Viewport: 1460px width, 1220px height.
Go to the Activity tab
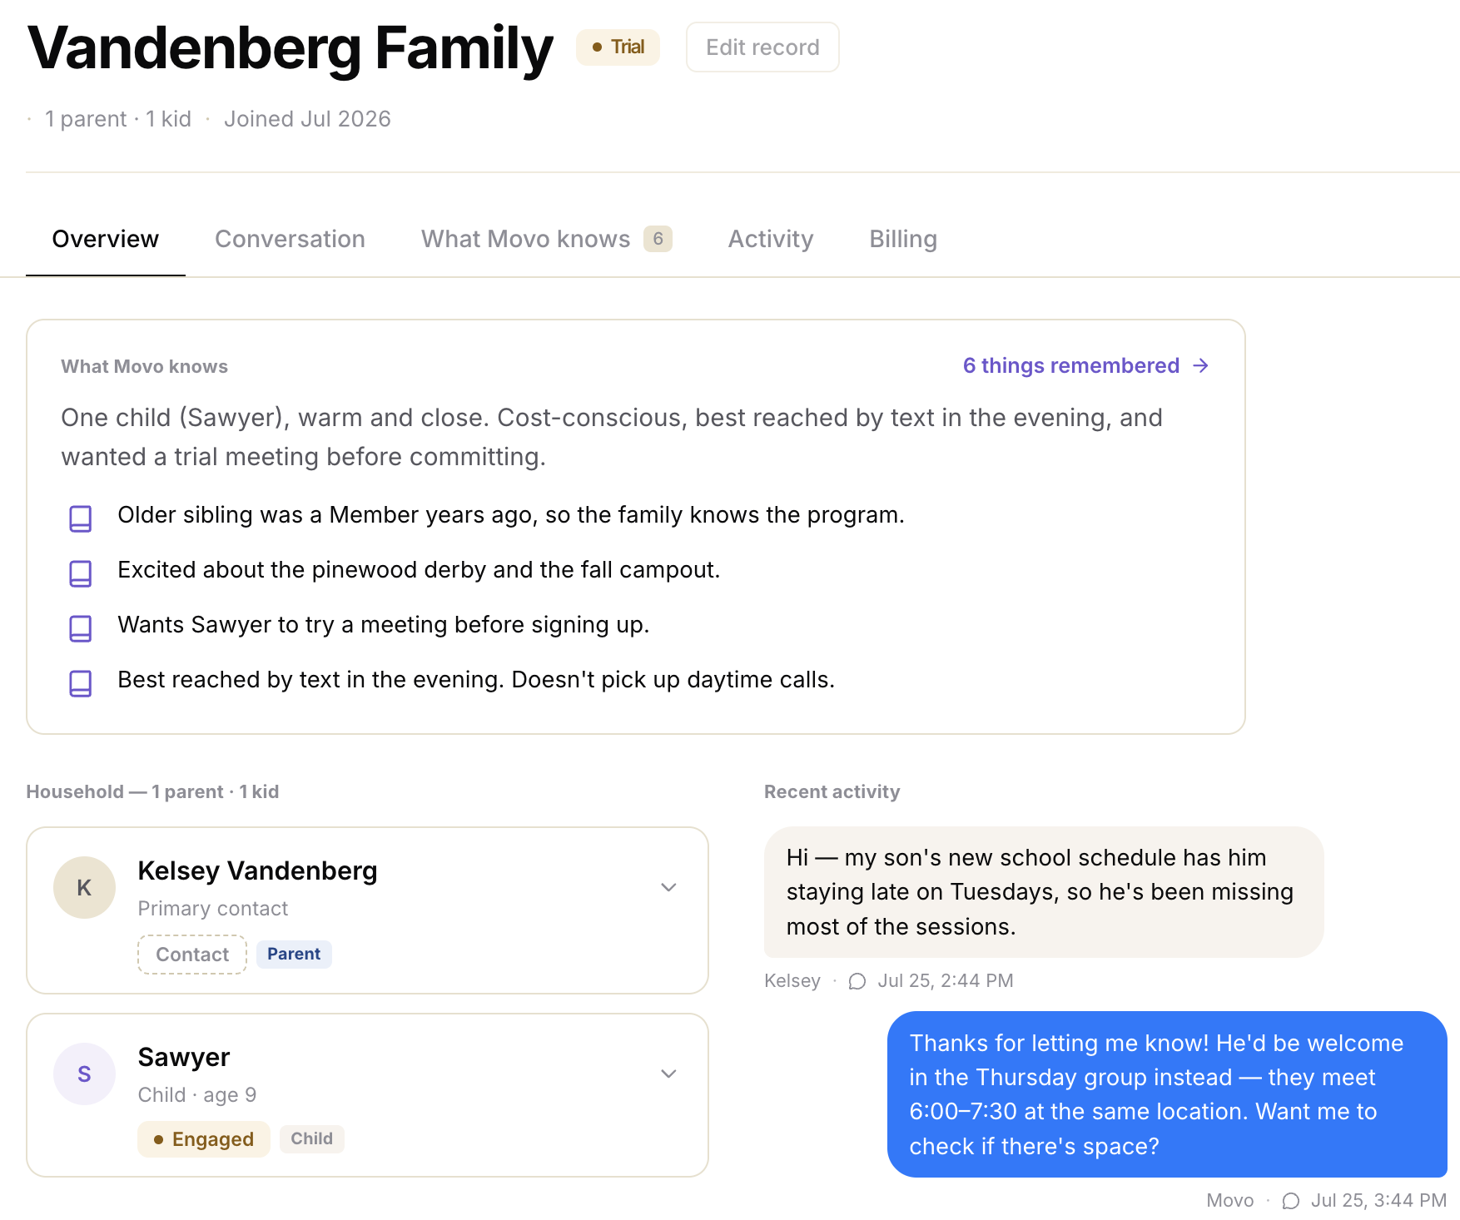pyautogui.click(x=771, y=239)
